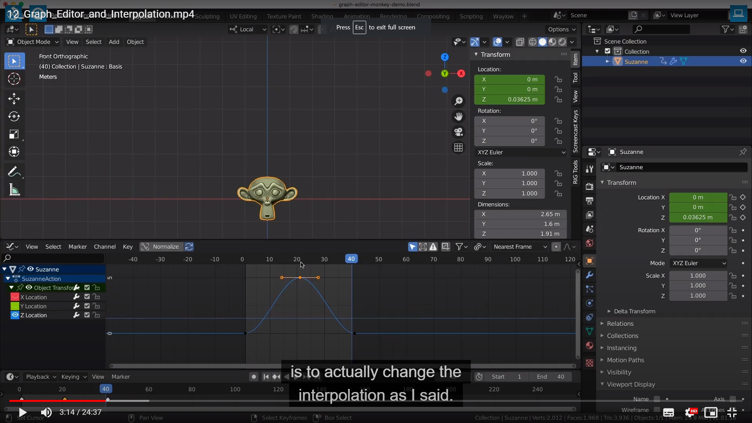Viewport: 752px width, 423px height.
Task: Toggle perspective/orthographic grid icon
Action: (x=458, y=148)
